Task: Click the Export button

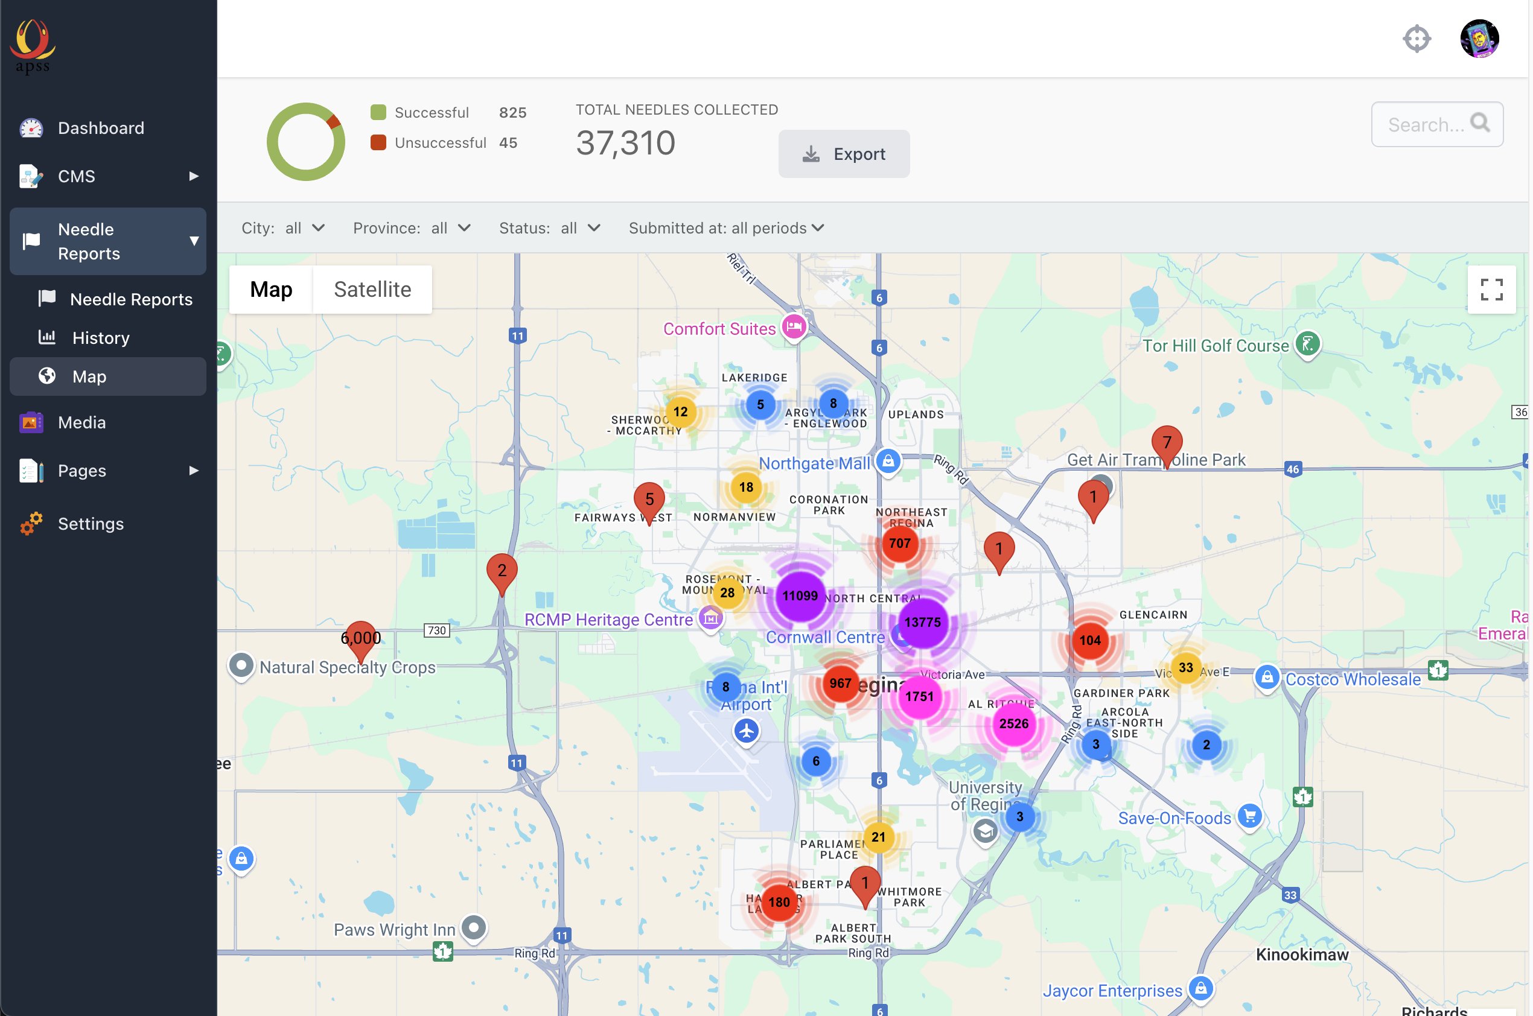Action: 845,153
